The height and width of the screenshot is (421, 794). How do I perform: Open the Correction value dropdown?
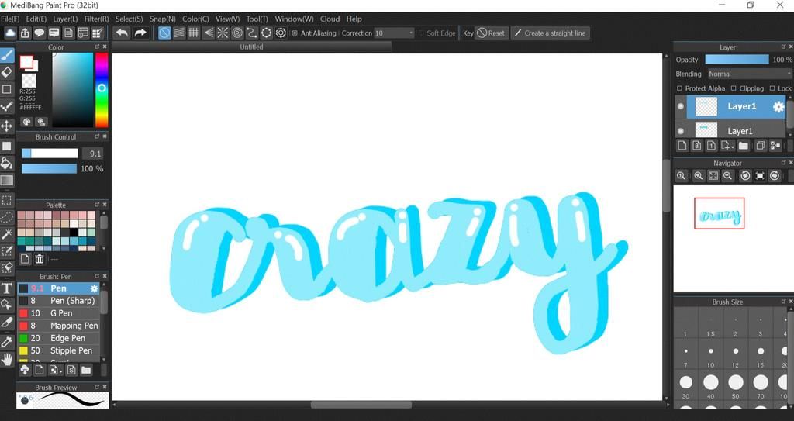[x=395, y=33]
